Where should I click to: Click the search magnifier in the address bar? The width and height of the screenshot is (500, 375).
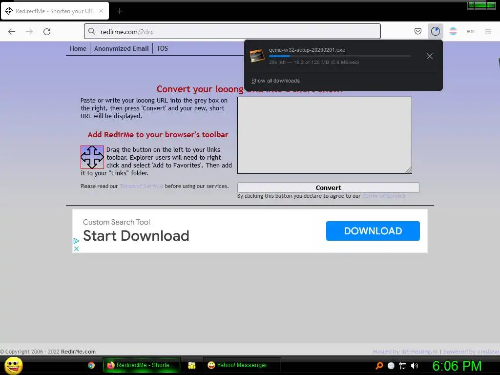click(92, 31)
